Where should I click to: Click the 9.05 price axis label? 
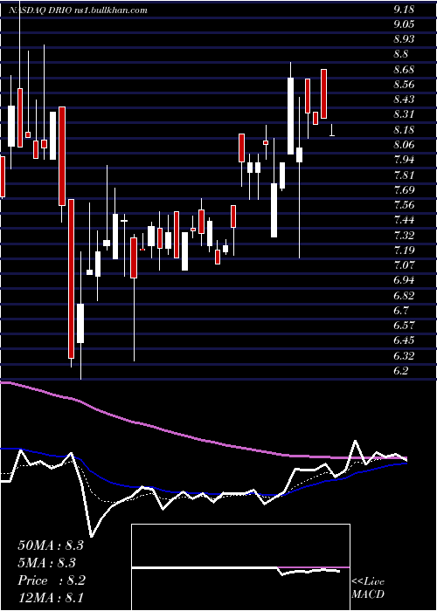click(404, 24)
